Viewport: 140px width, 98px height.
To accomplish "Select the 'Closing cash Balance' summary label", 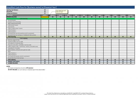I will pyautogui.click(x=12, y=13).
